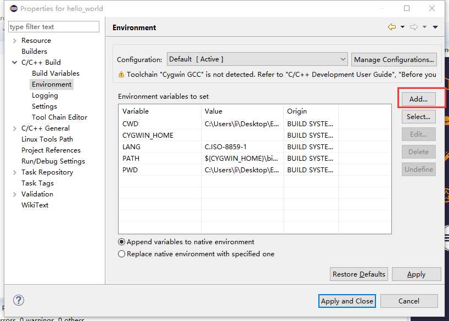
Task: Select Builders in the tree
Action: [35, 52]
